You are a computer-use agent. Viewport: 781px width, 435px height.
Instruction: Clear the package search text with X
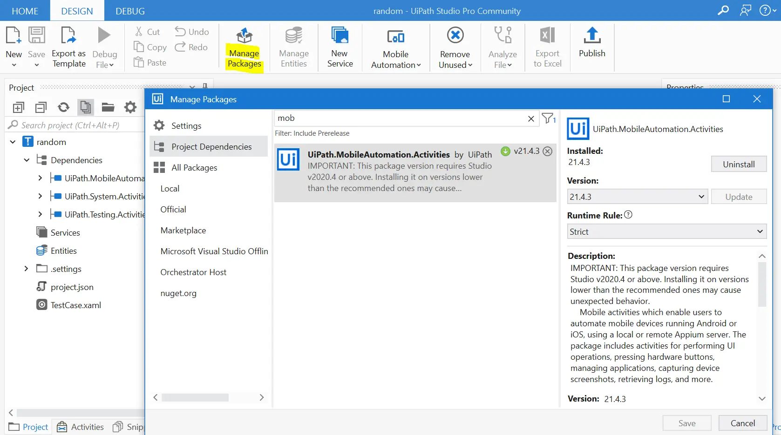531,119
